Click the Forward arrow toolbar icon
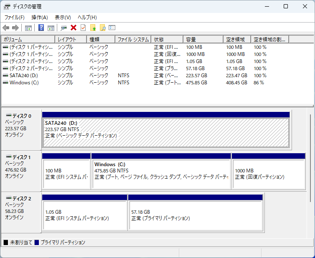The width and height of the screenshot is (315, 258). point(15,28)
